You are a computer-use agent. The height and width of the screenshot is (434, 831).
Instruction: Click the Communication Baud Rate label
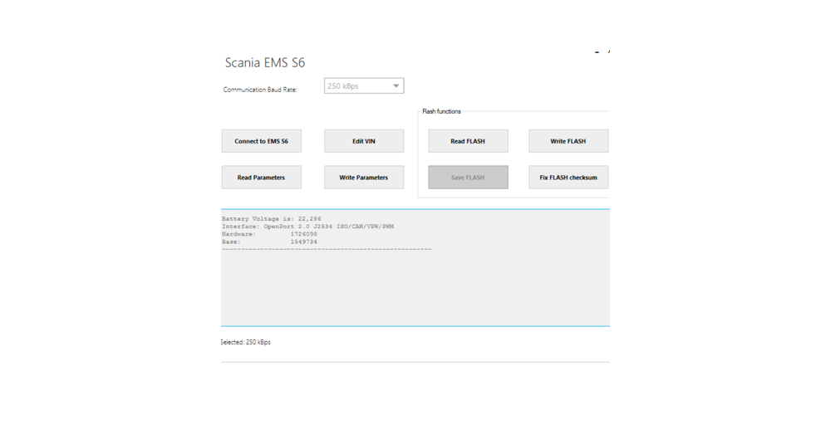[x=260, y=90]
